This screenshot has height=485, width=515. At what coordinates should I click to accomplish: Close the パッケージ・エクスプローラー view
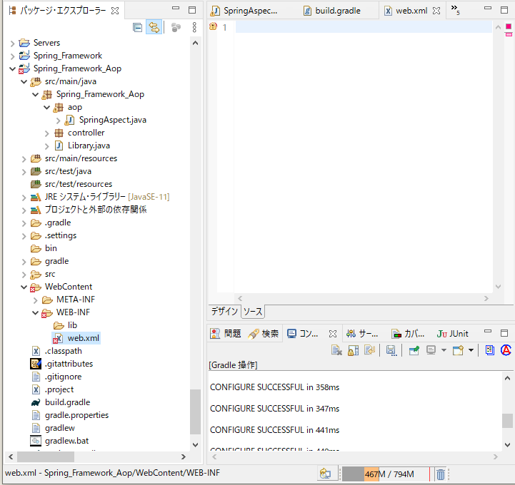[x=115, y=11]
